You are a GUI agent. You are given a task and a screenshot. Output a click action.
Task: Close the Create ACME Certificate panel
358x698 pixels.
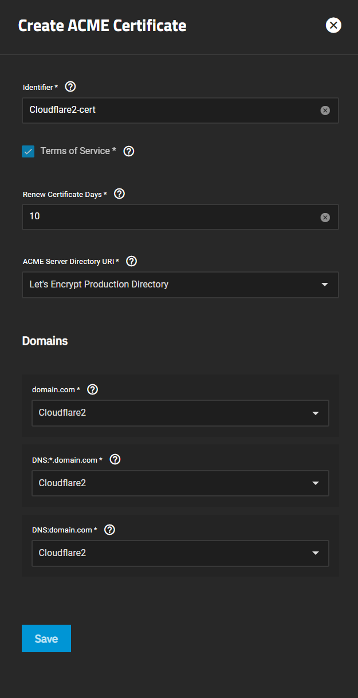pos(333,25)
